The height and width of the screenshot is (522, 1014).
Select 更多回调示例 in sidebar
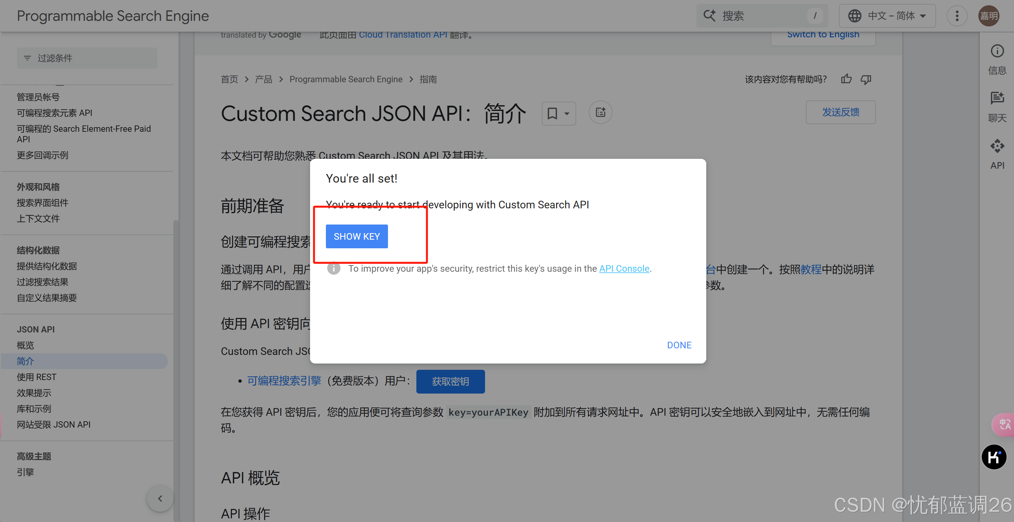(43, 155)
